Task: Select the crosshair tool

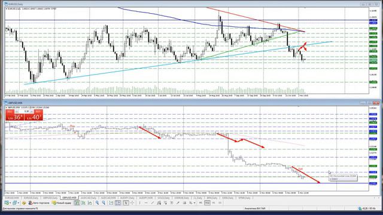Action: (x=132, y=203)
